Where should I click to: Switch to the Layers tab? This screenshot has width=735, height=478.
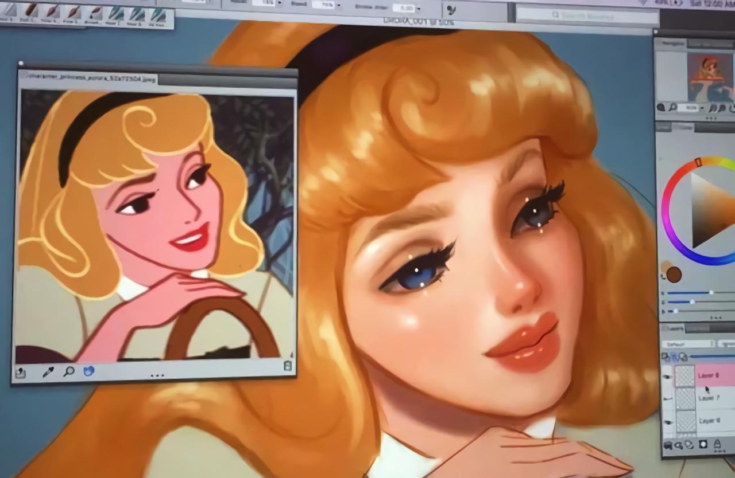[674, 329]
